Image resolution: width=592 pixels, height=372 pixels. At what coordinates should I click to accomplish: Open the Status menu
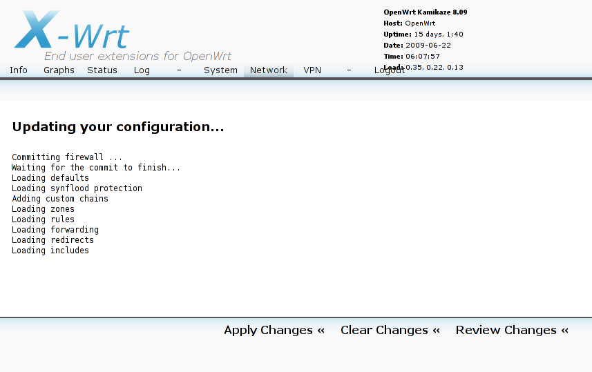[102, 70]
